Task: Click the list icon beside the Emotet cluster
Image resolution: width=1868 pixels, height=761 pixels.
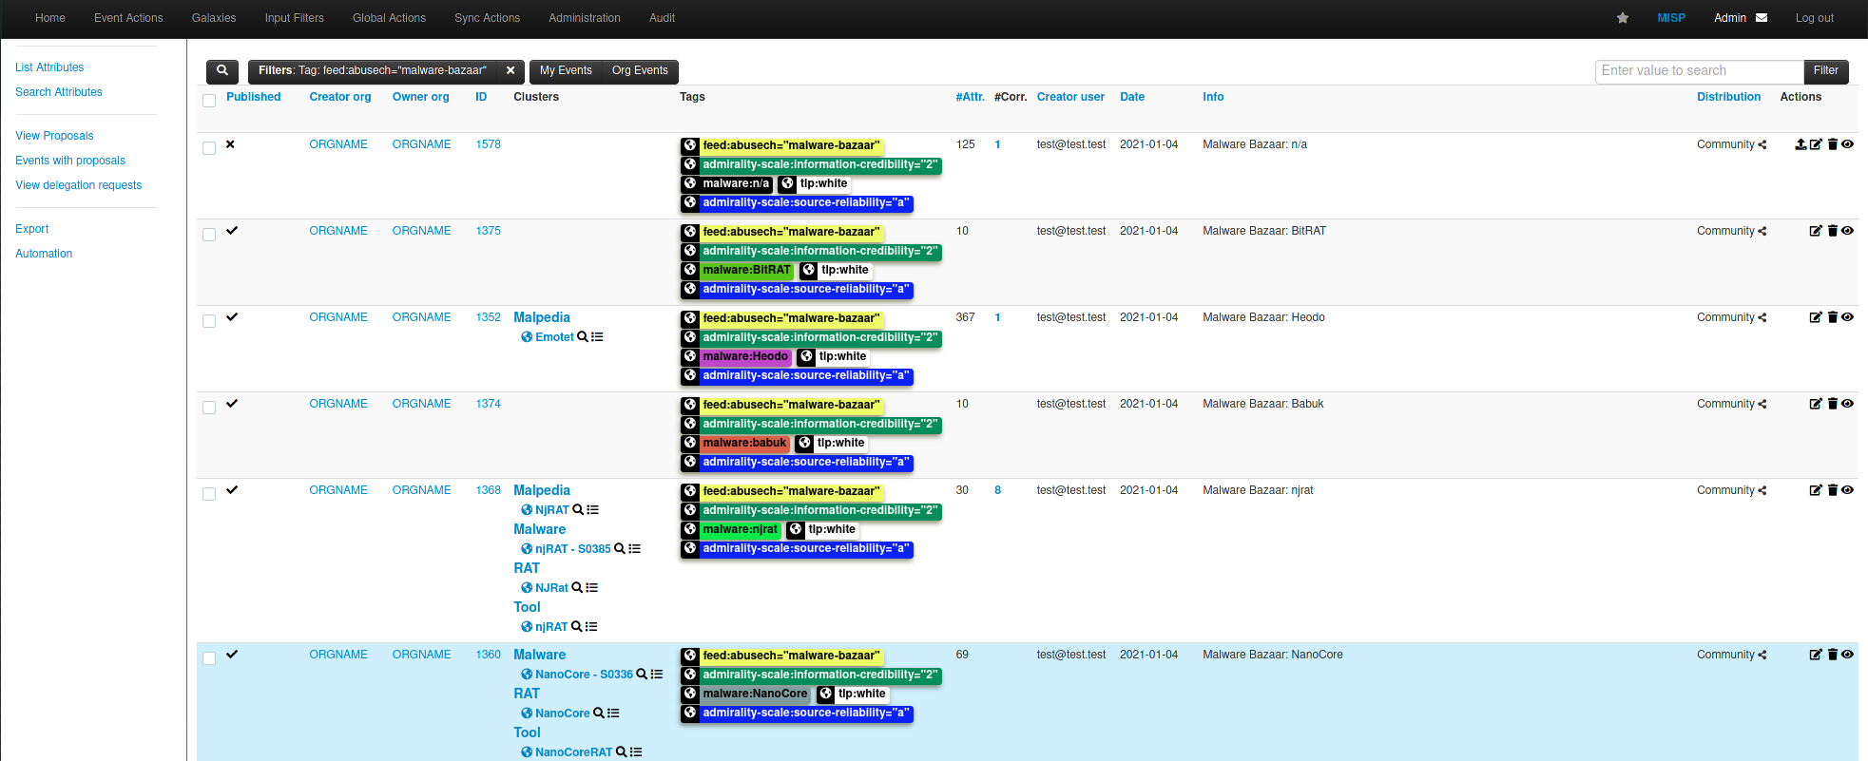Action: coord(597,337)
